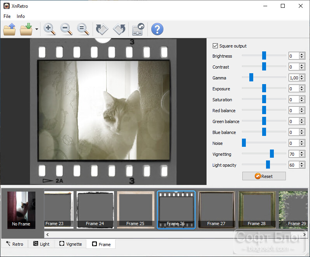The width and height of the screenshot is (310, 257).
Task: Choose the No Frame thumbnail
Action: click(x=21, y=210)
